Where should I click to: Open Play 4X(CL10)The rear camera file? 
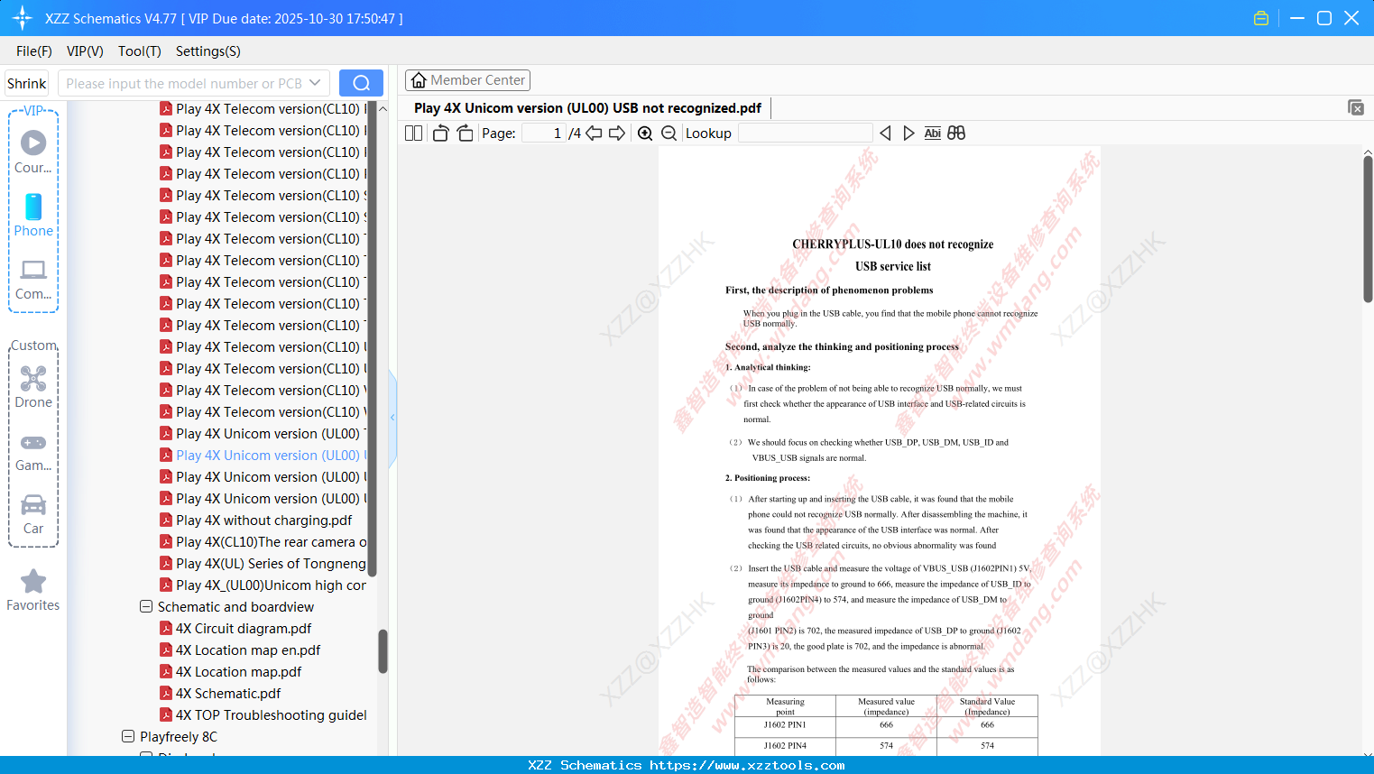tap(272, 542)
